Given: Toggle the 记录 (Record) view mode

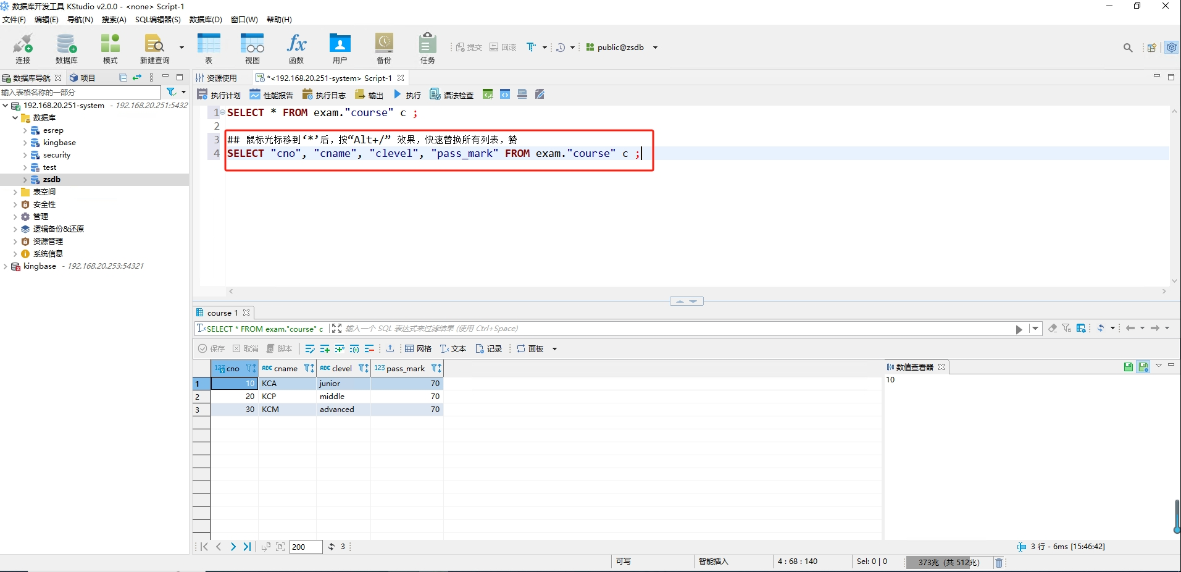Looking at the screenshot, I should [488, 349].
